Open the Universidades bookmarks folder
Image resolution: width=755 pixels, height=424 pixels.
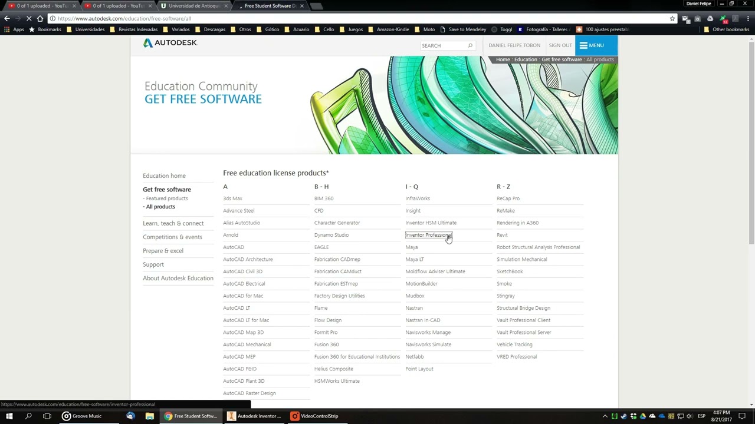pyautogui.click(x=86, y=29)
